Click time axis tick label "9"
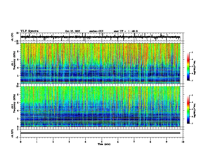 point(166,142)
